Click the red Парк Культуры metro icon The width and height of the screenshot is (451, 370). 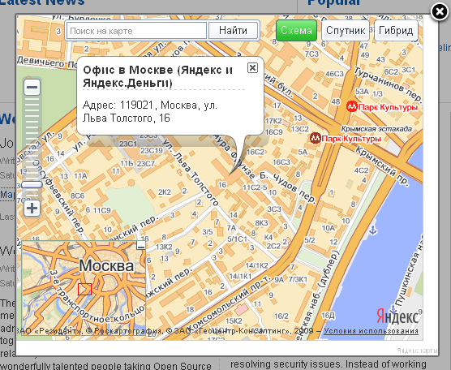point(351,107)
